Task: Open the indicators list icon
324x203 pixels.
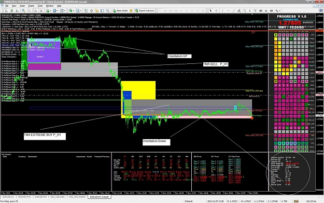Action: point(48,10)
